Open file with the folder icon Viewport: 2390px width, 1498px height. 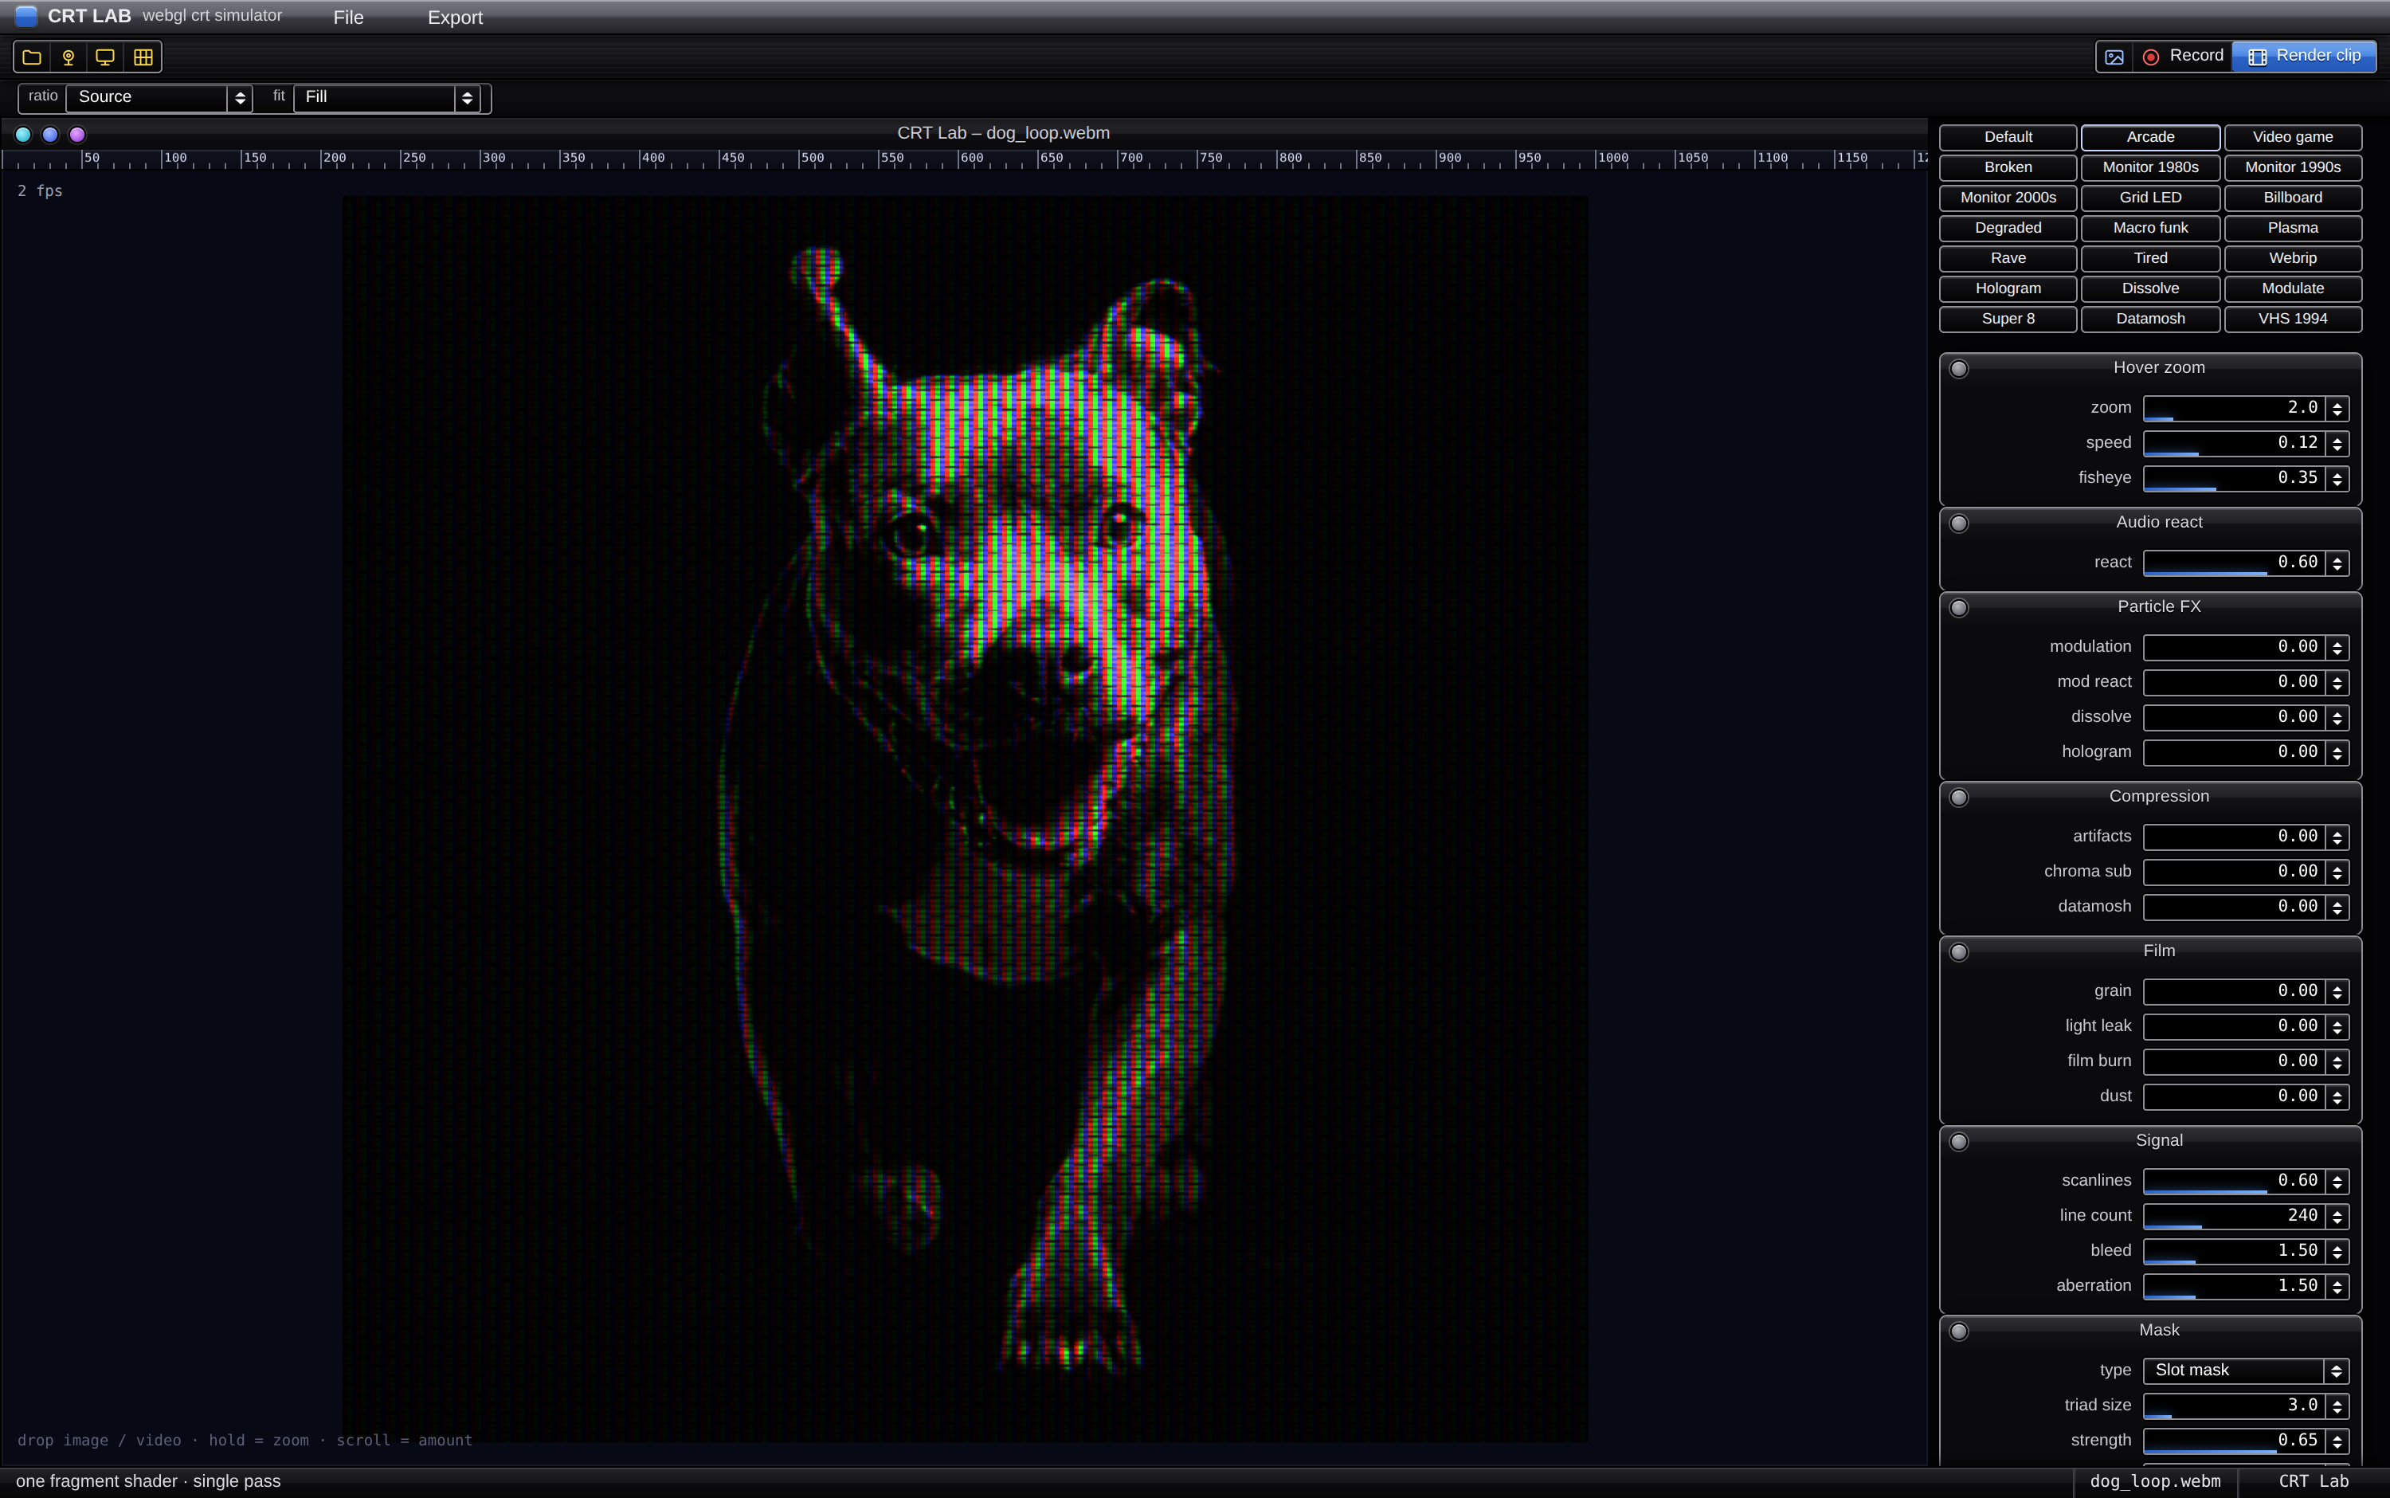click(x=32, y=57)
